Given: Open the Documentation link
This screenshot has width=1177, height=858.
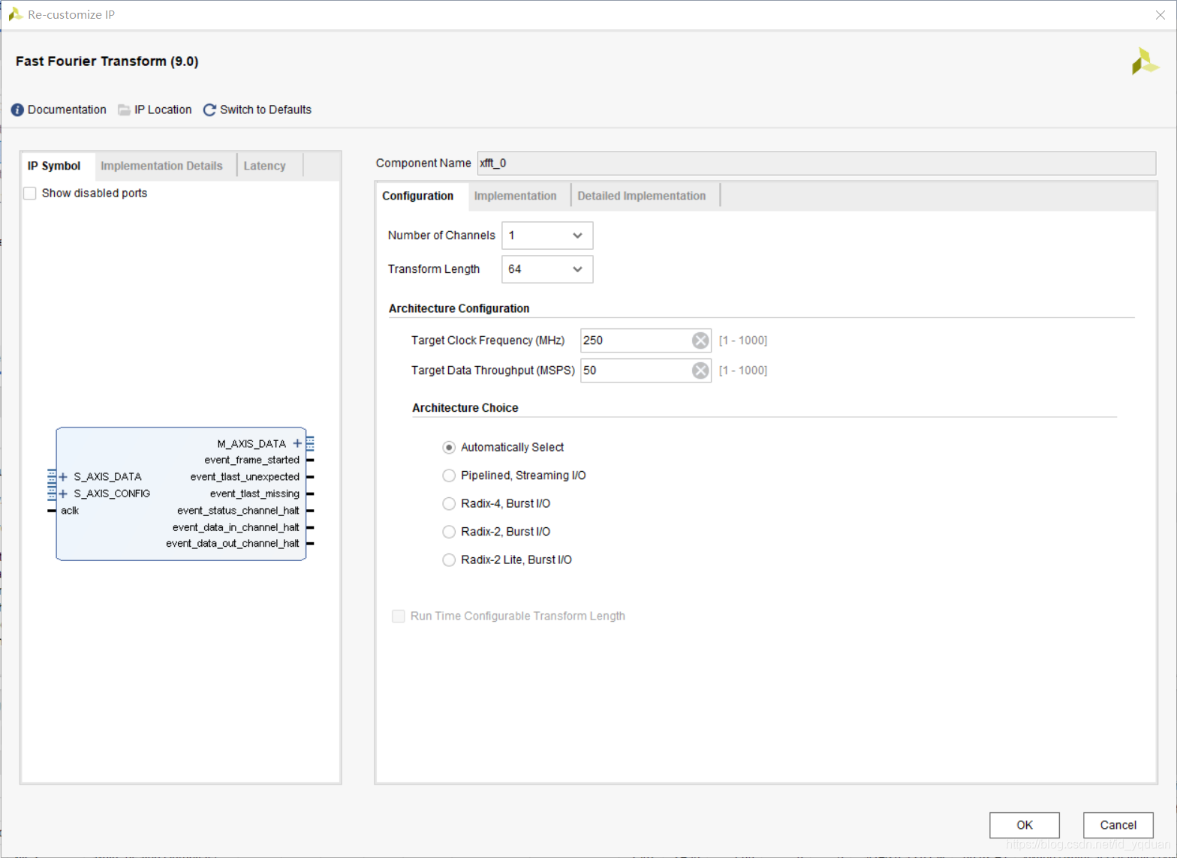Looking at the screenshot, I should pos(67,109).
